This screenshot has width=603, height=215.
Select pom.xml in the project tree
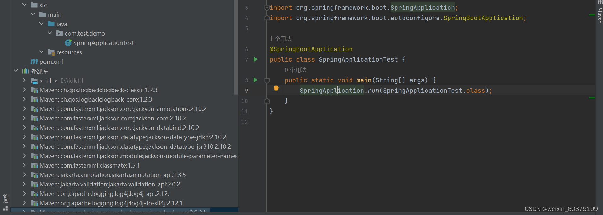click(x=51, y=62)
